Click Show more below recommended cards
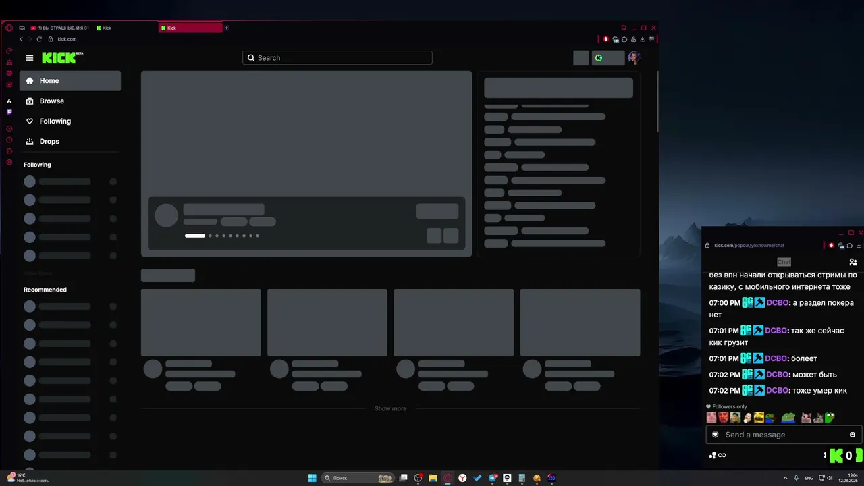Image resolution: width=864 pixels, height=486 pixels. click(391, 408)
